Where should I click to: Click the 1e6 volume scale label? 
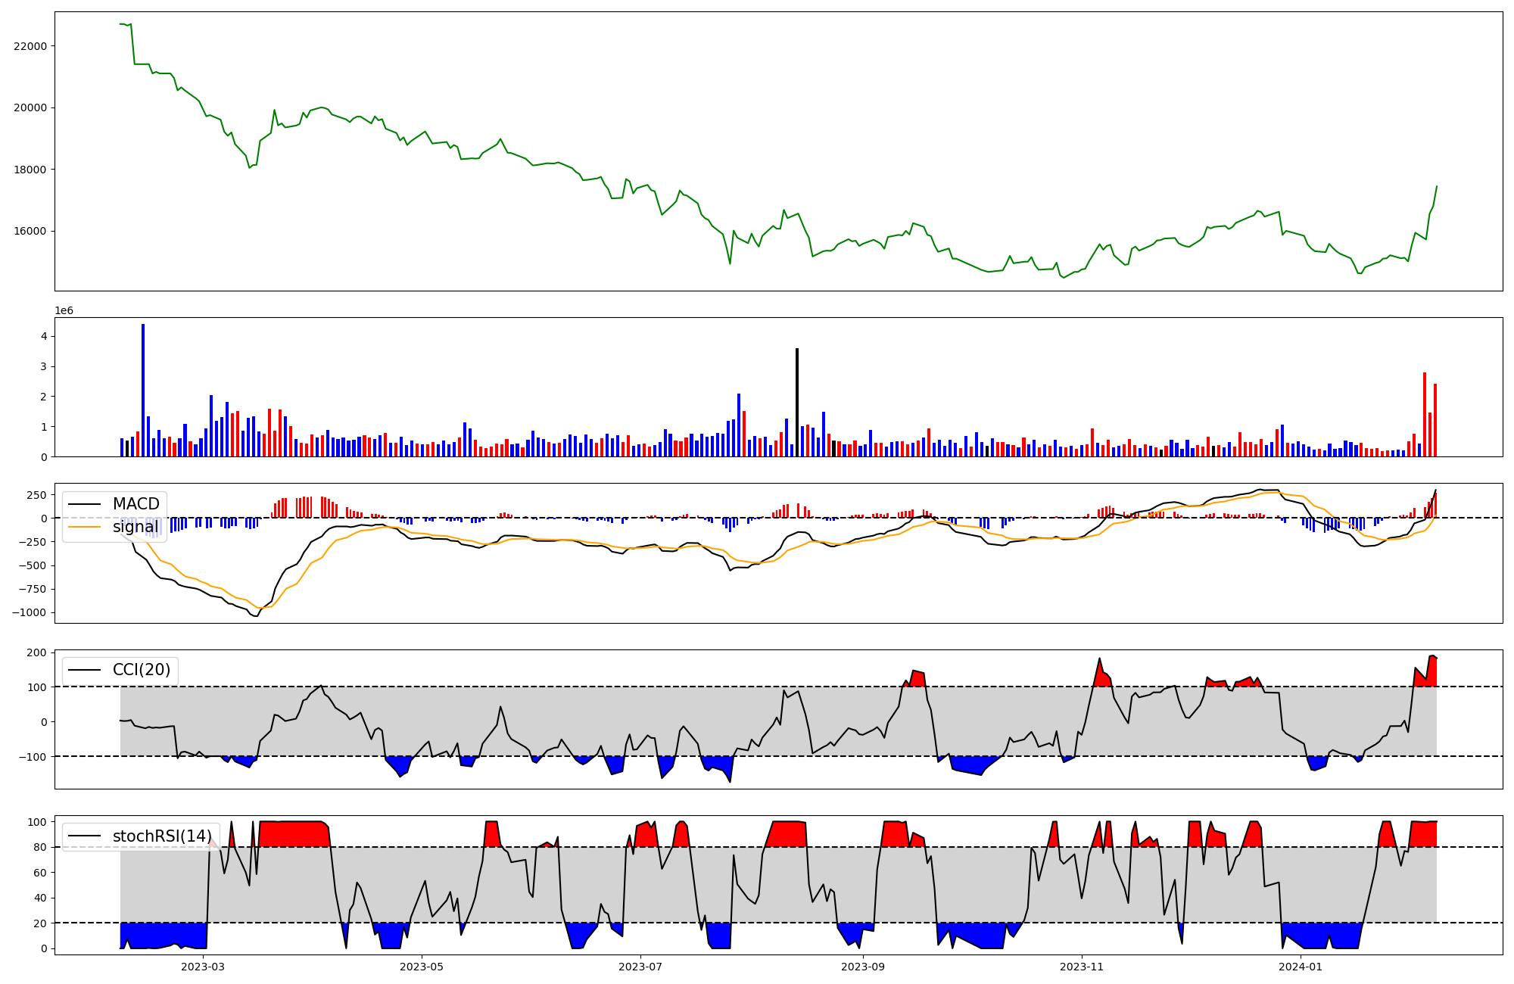pyautogui.click(x=64, y=311)
